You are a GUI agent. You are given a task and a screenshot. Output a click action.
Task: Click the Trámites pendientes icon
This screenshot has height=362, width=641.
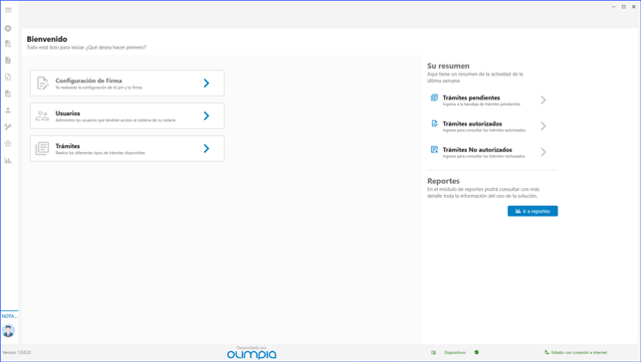tap(434, 97)
